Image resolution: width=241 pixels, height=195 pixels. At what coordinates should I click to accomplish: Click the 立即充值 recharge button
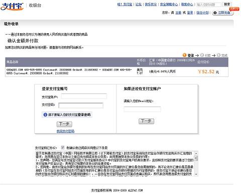pyautogui.click(x=222, y=13)
